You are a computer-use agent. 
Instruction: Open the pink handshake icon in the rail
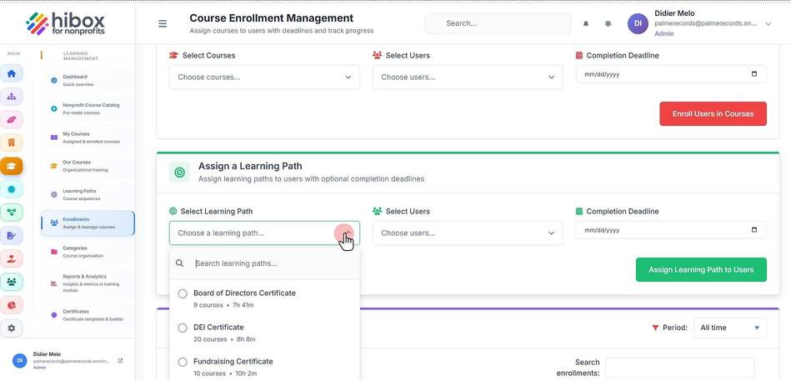point(11,119)
